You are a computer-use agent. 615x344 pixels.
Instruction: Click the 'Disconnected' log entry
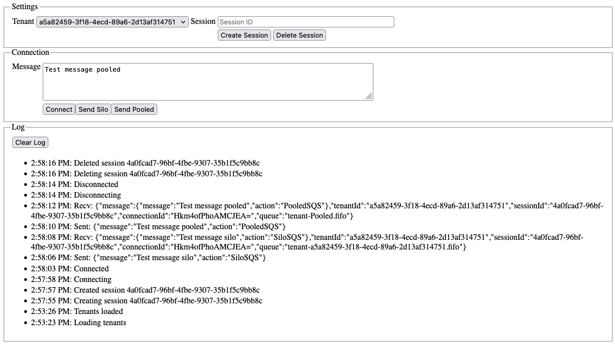pos(74,184)
